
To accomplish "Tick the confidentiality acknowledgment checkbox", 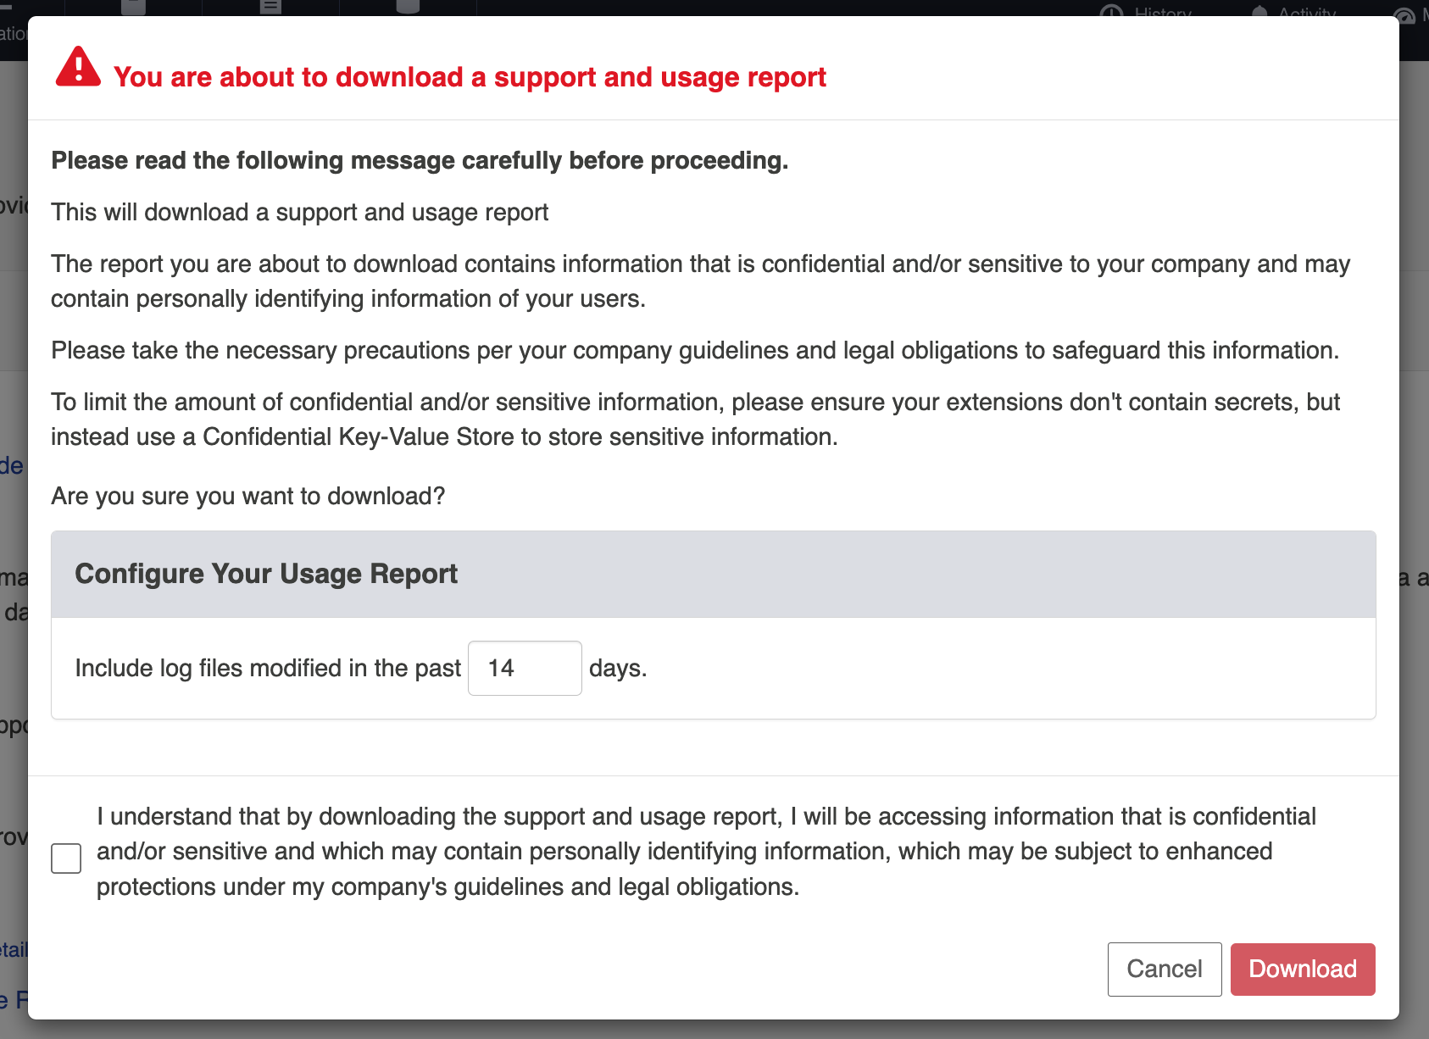I will coord(66,858).
